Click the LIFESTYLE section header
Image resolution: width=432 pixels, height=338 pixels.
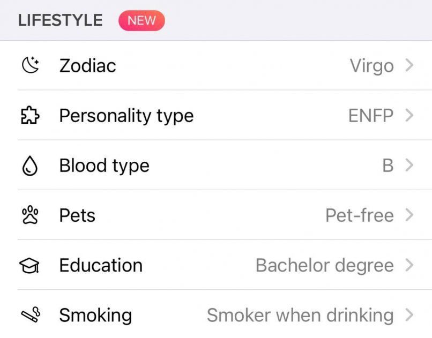(60, 20)
